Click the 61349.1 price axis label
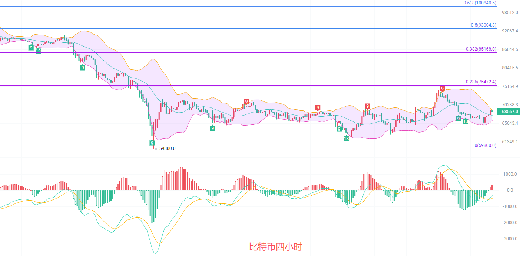The height and width of the screenshot is (257, 520). tap(510, 142)
